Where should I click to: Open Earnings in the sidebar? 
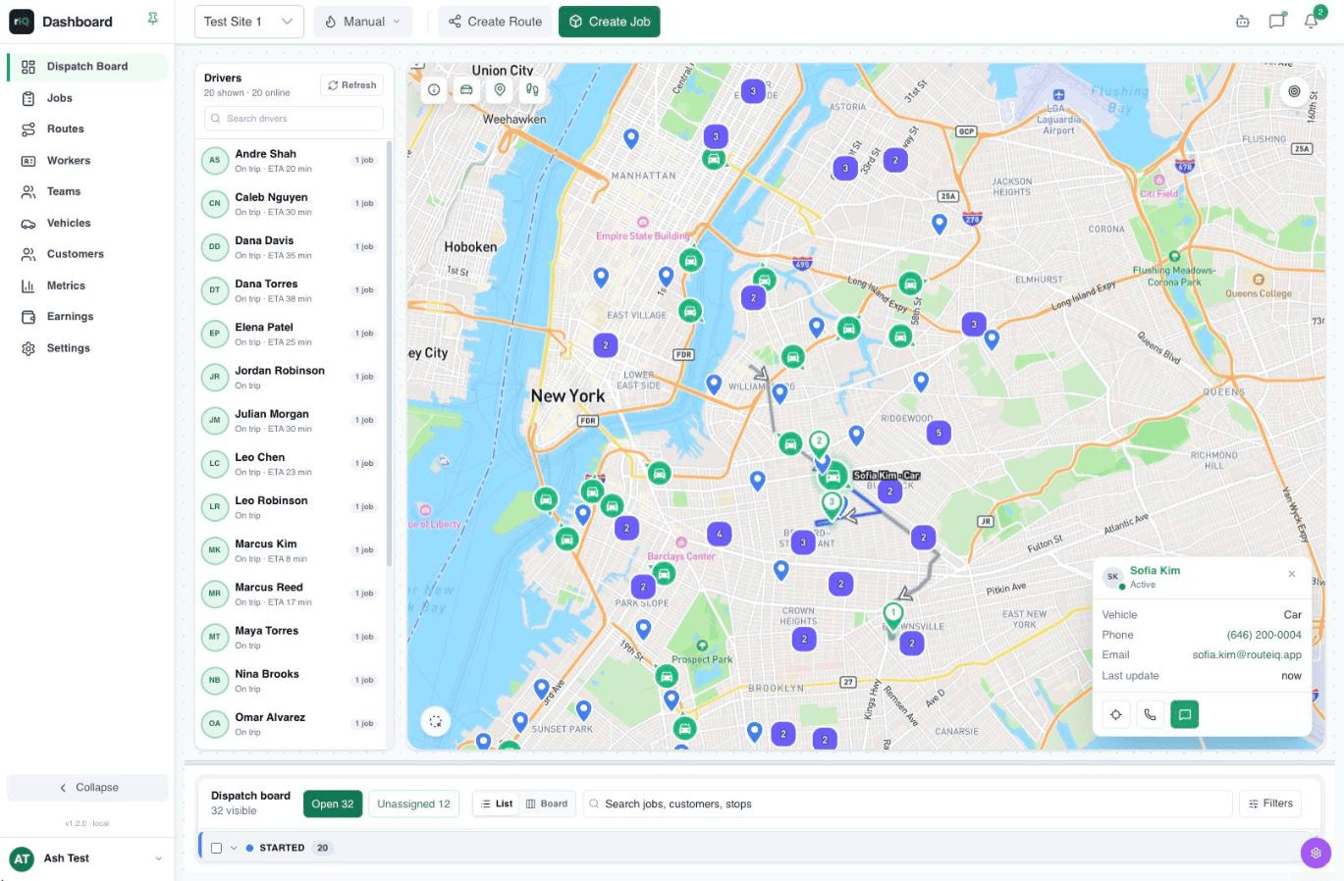(87, 317)
